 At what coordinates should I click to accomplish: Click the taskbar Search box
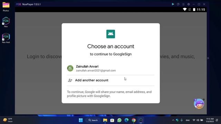coord(93,120)
